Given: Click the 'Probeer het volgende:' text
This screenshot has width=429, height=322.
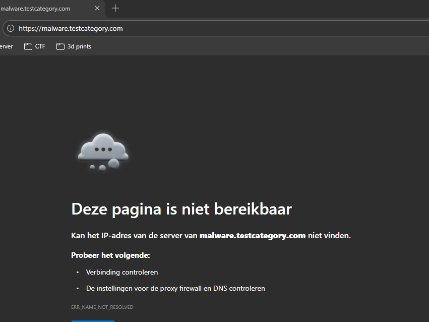Looking at the screenshot, I should coord(110,255).
